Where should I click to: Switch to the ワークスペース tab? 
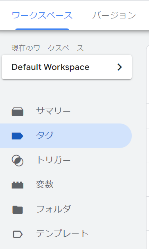(42, 16)
